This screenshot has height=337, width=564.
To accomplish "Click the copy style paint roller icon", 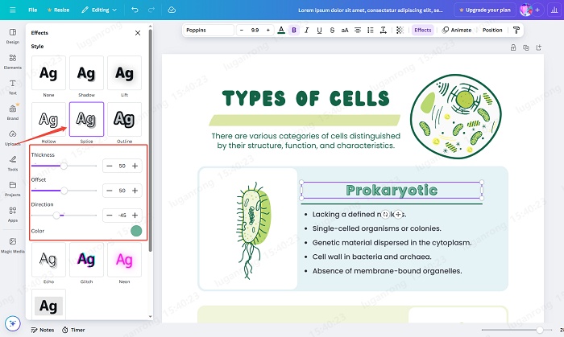I will 516,30.
